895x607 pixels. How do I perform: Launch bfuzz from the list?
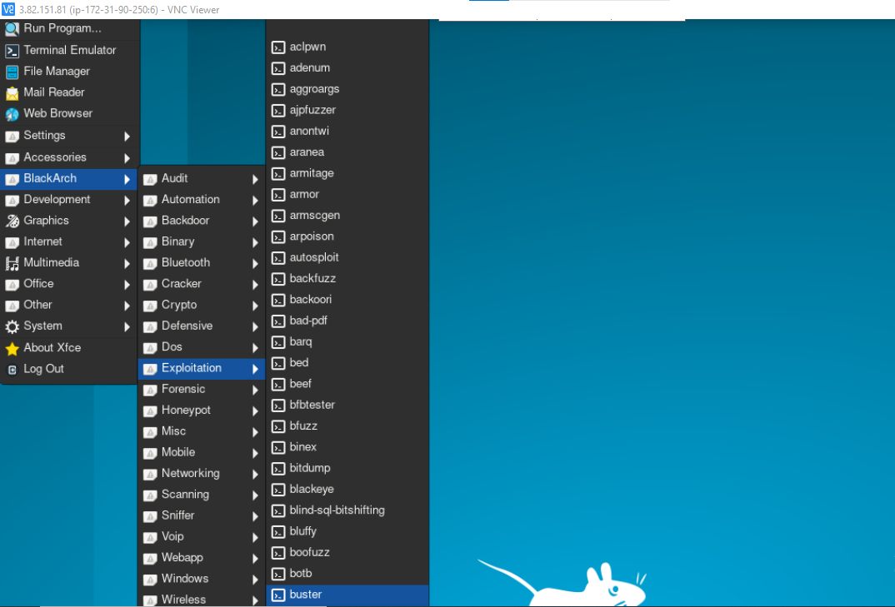tap(347, 426)
